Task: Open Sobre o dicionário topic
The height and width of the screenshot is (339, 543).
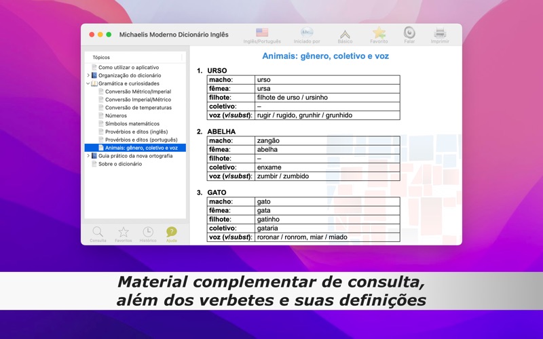Action: [120, 164]
